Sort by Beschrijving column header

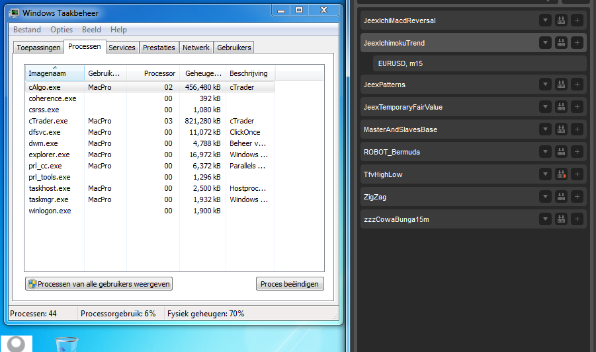tap(251, 73)
